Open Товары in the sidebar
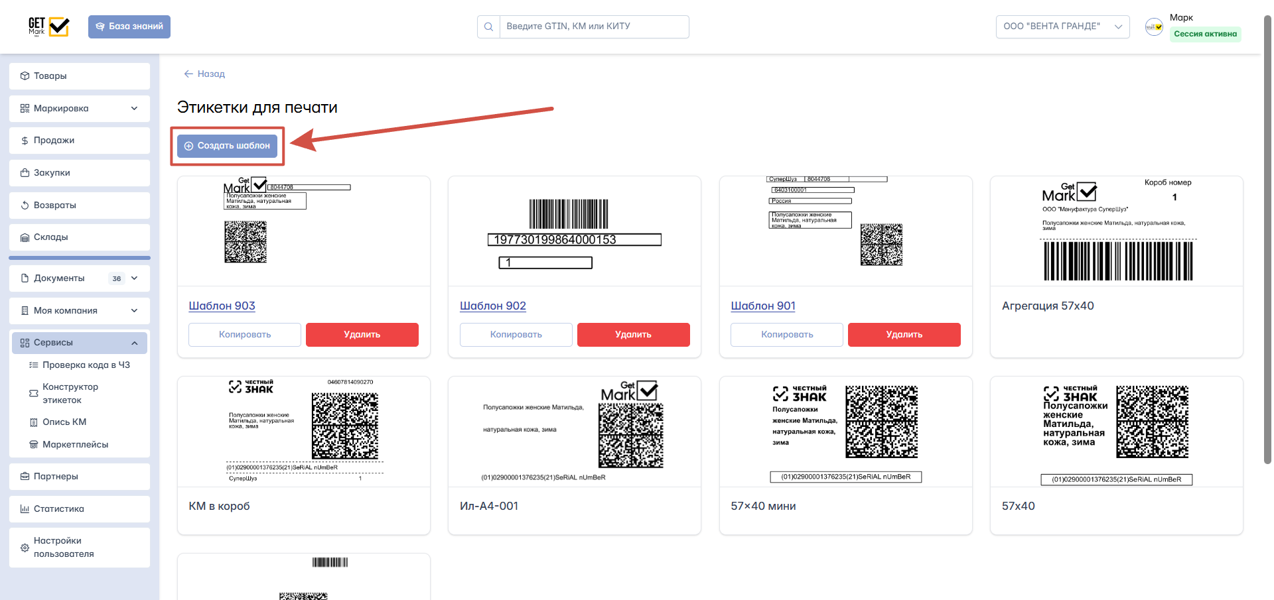This screenshot has width=1274, height=600. (80, 76)
